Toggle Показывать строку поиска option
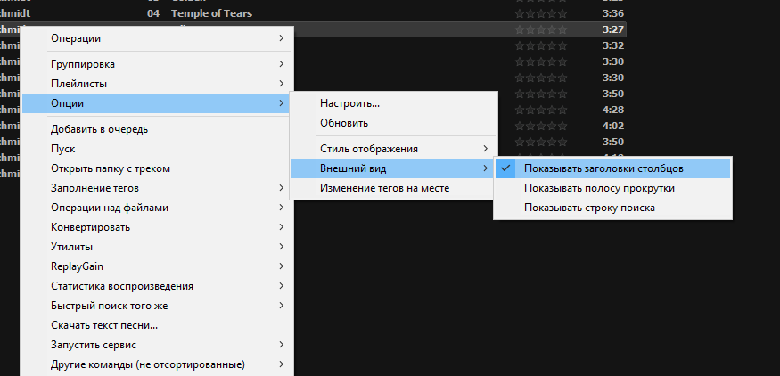The width and height of the screenshot is (780, 376). [612, 208]
